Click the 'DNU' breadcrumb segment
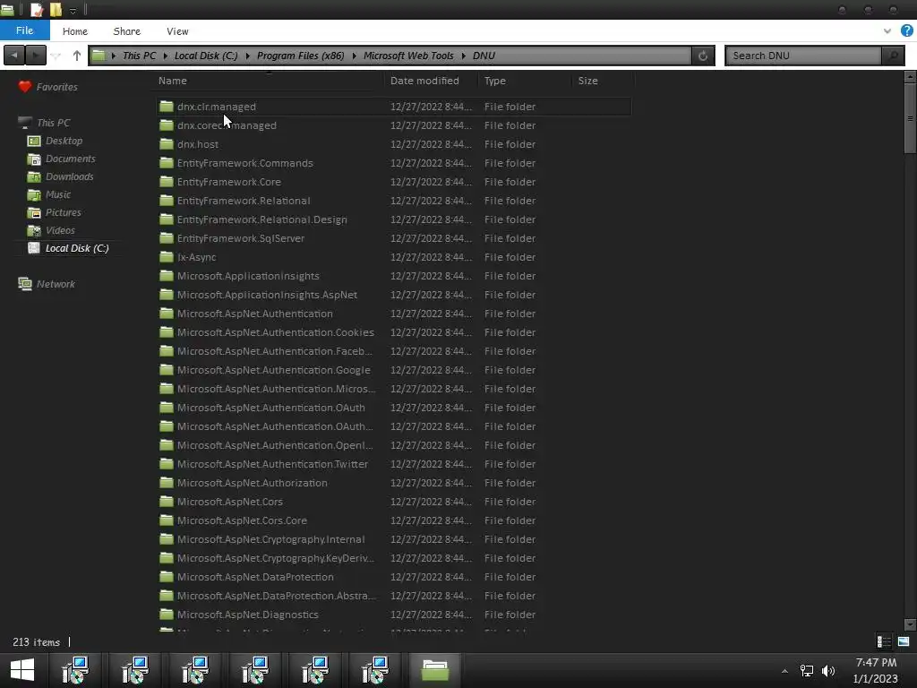Image resolution: width=917 pixels, height=688 pixels. click(484, 56)
